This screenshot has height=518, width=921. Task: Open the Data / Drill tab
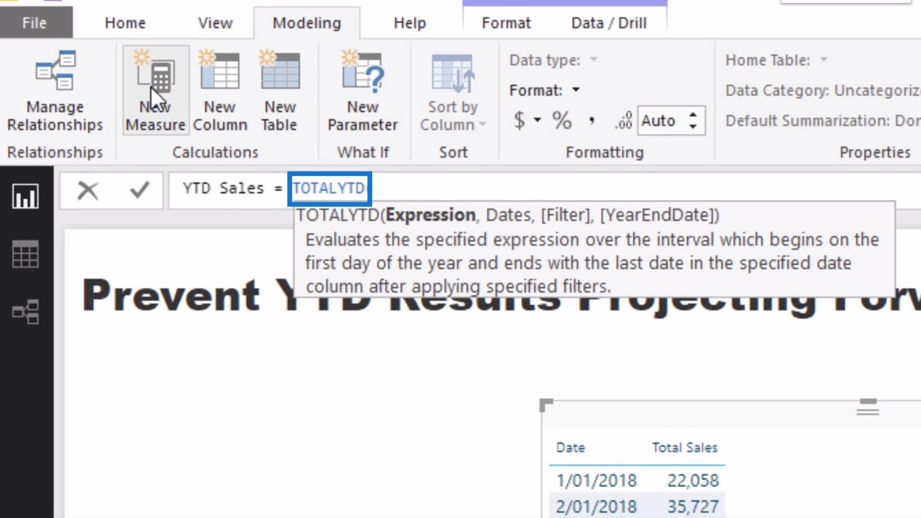609,23
